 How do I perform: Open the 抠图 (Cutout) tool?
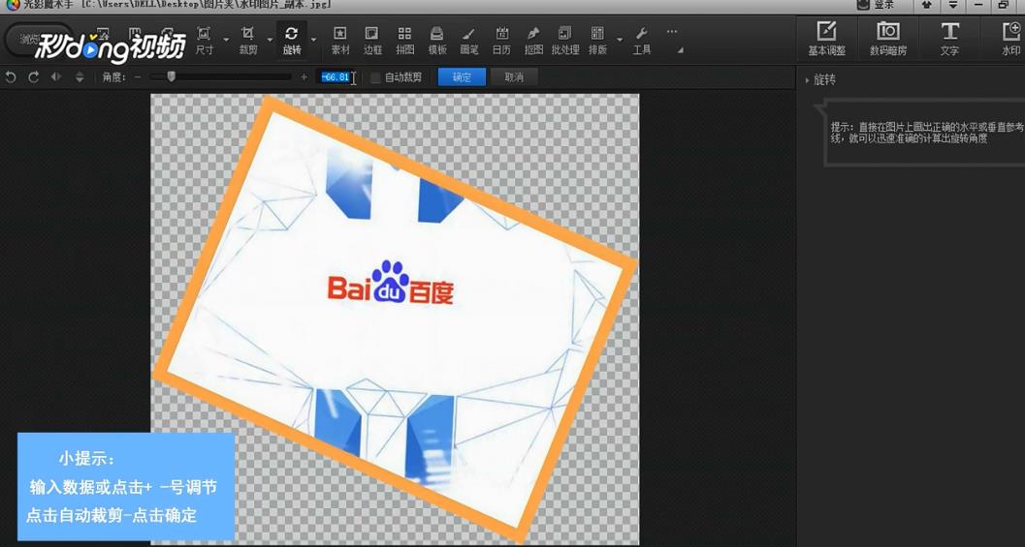[533, 41]
